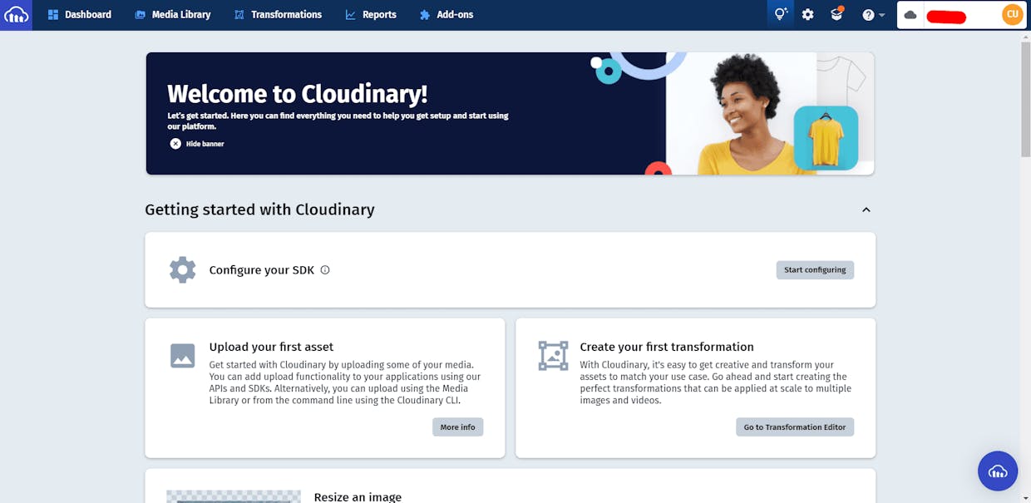Click the Cloudinary logo in the top-left corner
The height and width of the screenshot is (503, 1031).
[x=16, y=15]
